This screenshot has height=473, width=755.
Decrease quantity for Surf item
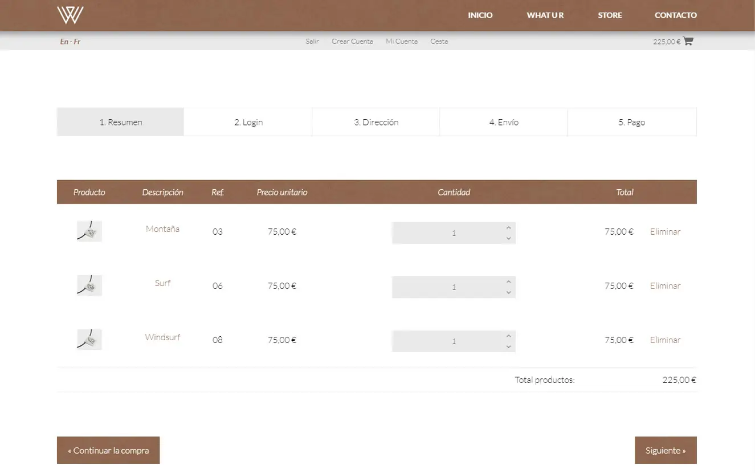point(508,293)
